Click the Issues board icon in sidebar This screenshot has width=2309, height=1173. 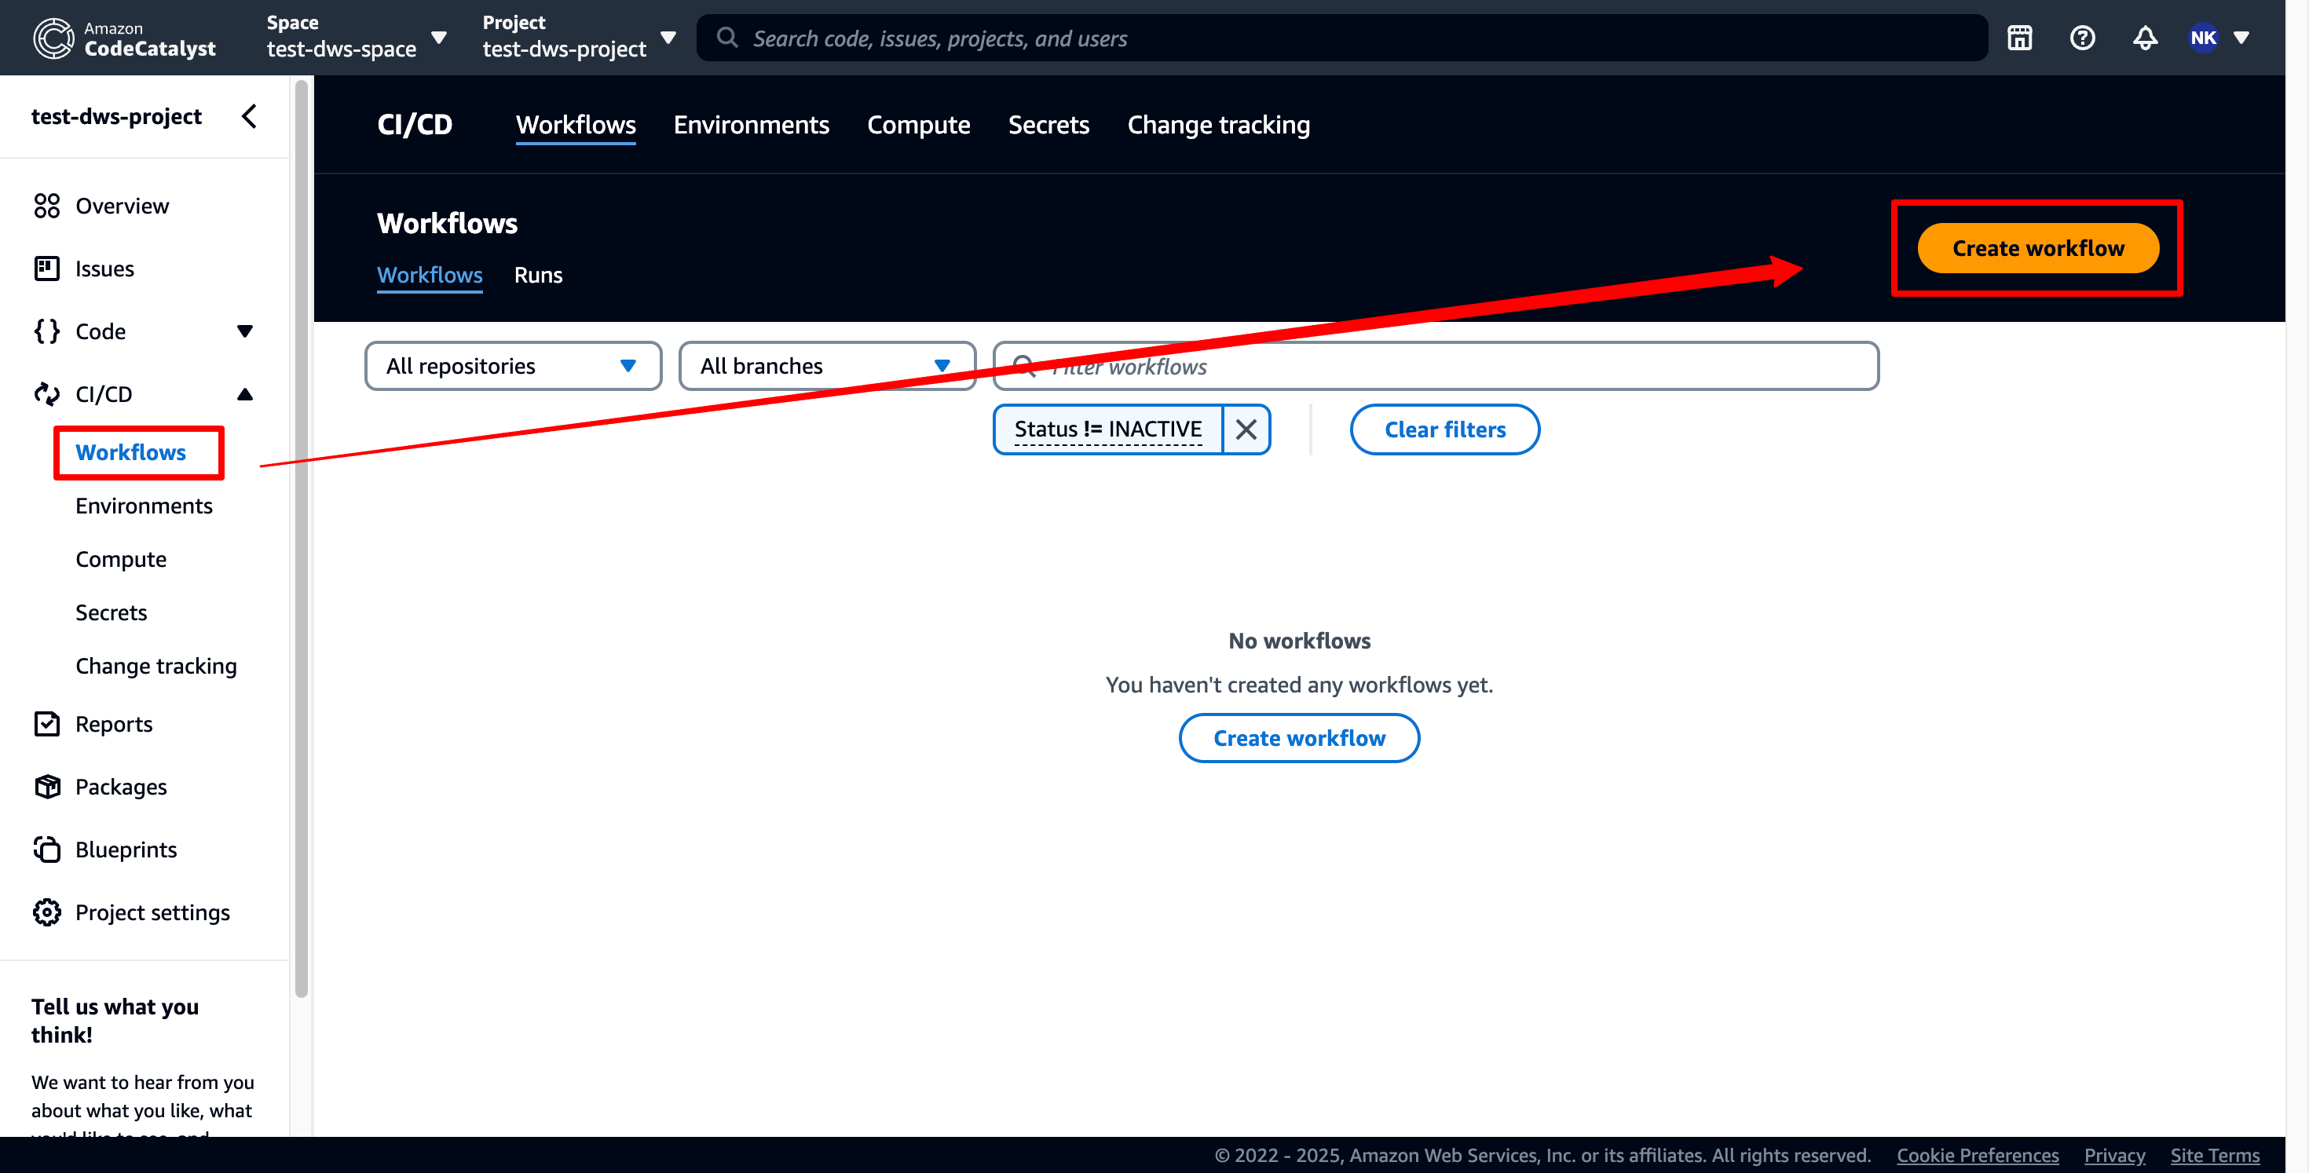point(46,269)
